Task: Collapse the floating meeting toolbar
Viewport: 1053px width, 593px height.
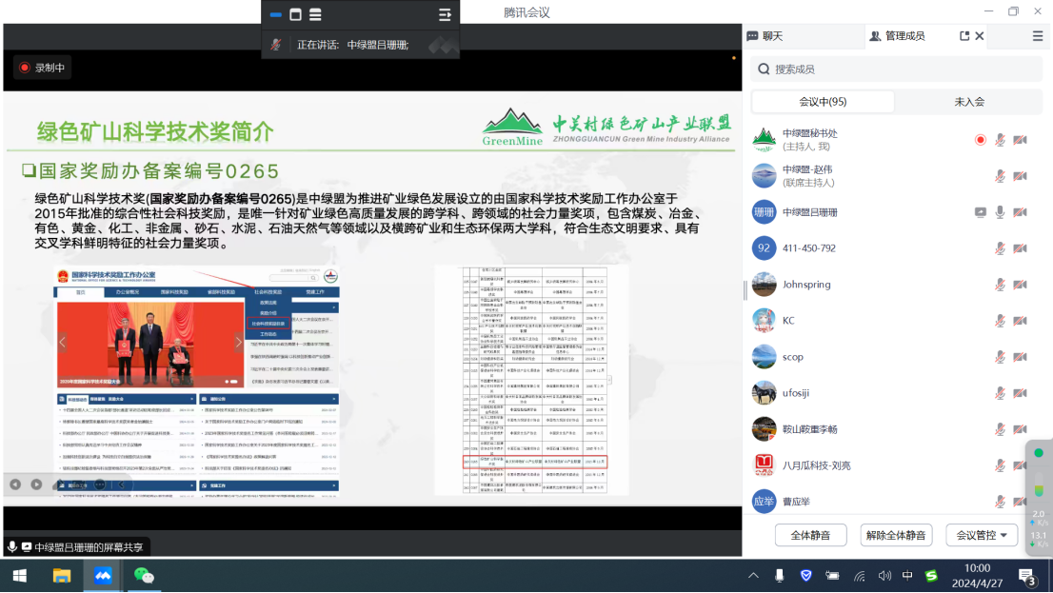Action: [445, 14]
